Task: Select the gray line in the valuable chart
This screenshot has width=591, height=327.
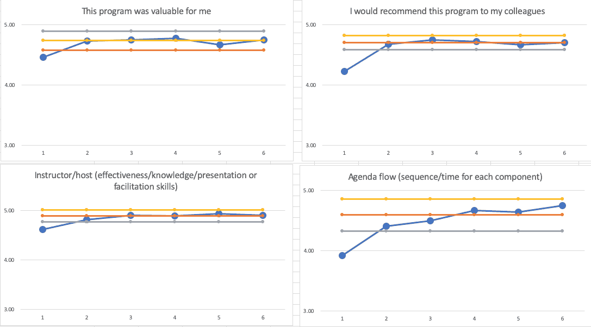Action: [109, 31]
